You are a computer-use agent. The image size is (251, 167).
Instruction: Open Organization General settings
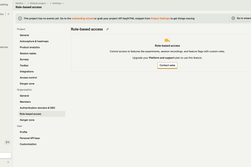pos(42,96)
